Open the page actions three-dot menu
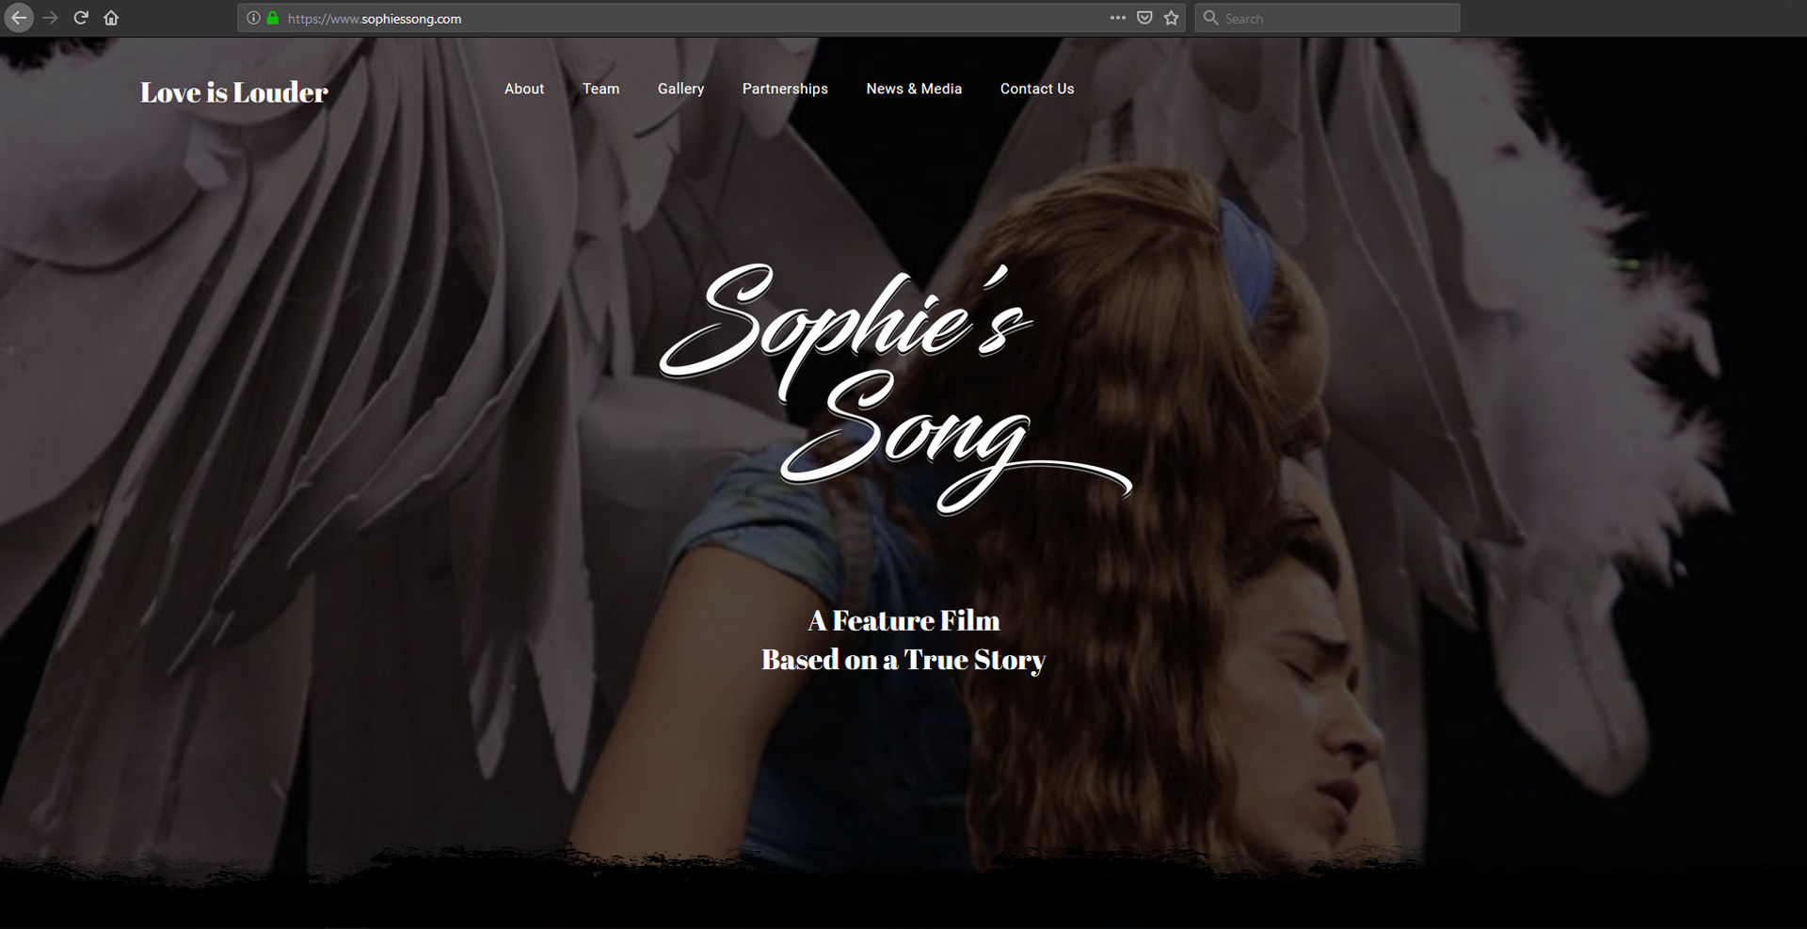The image size is (1807, 929). click(x=1117, y=18)
